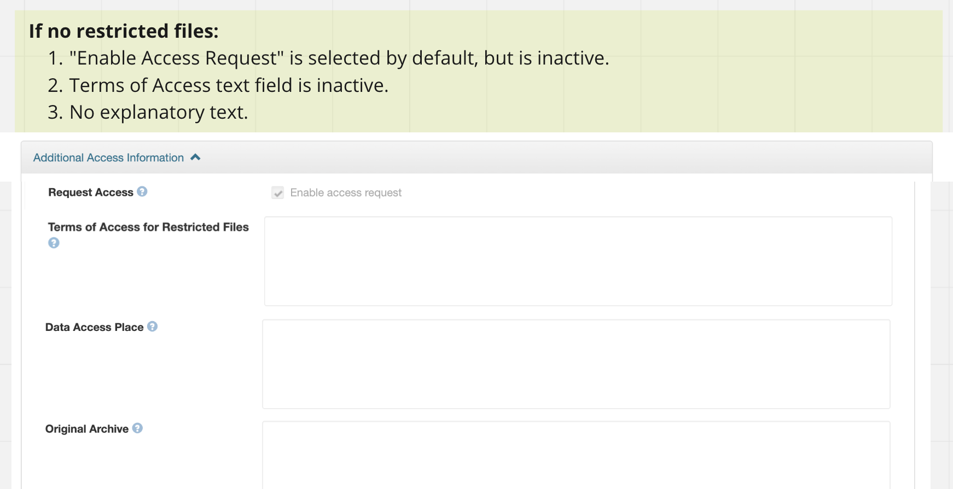Click the "If no restricted files:" heading

(x=124, y=31)
